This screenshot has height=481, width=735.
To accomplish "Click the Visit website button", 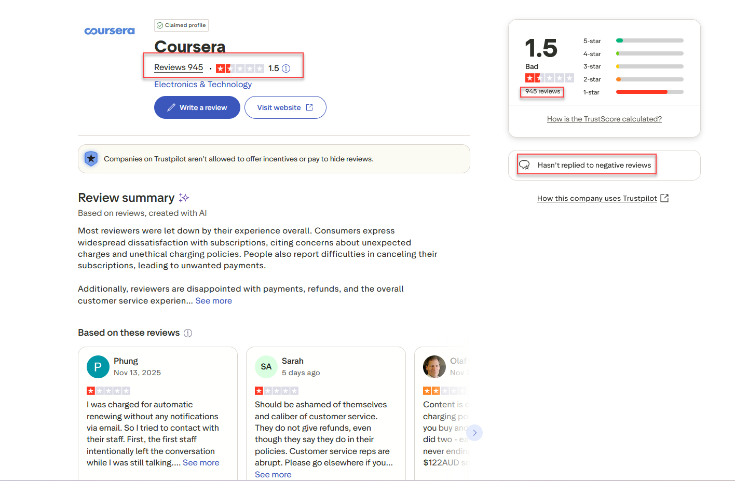I will 285,107.
